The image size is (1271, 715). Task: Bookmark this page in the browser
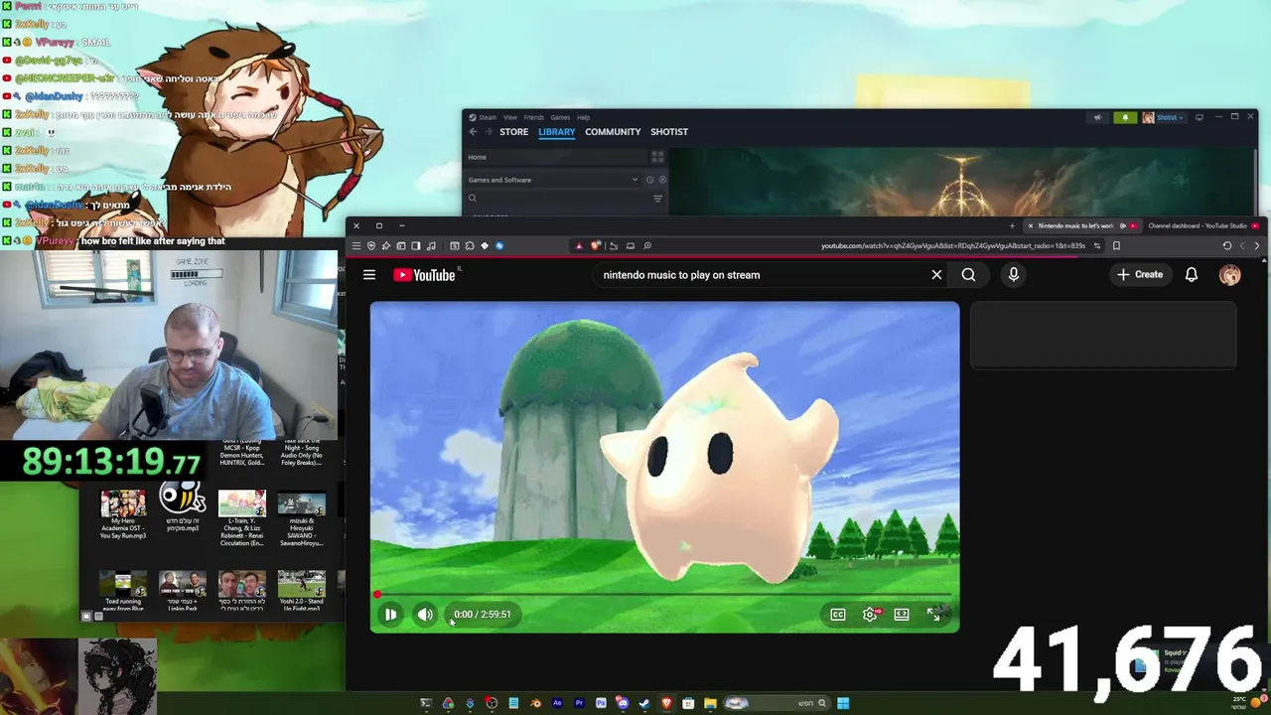(x=1116, y=245)
